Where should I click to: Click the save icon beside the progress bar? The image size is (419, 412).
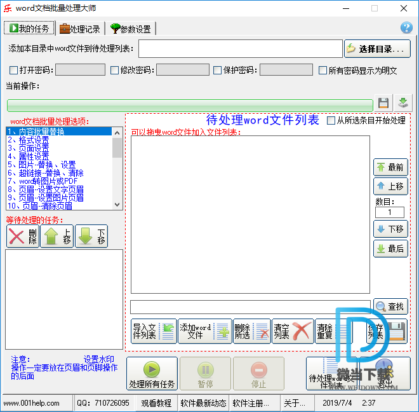383,103
